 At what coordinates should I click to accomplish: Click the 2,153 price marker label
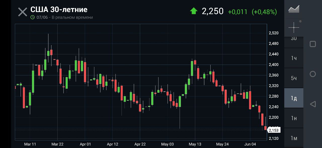click(273, 130)
